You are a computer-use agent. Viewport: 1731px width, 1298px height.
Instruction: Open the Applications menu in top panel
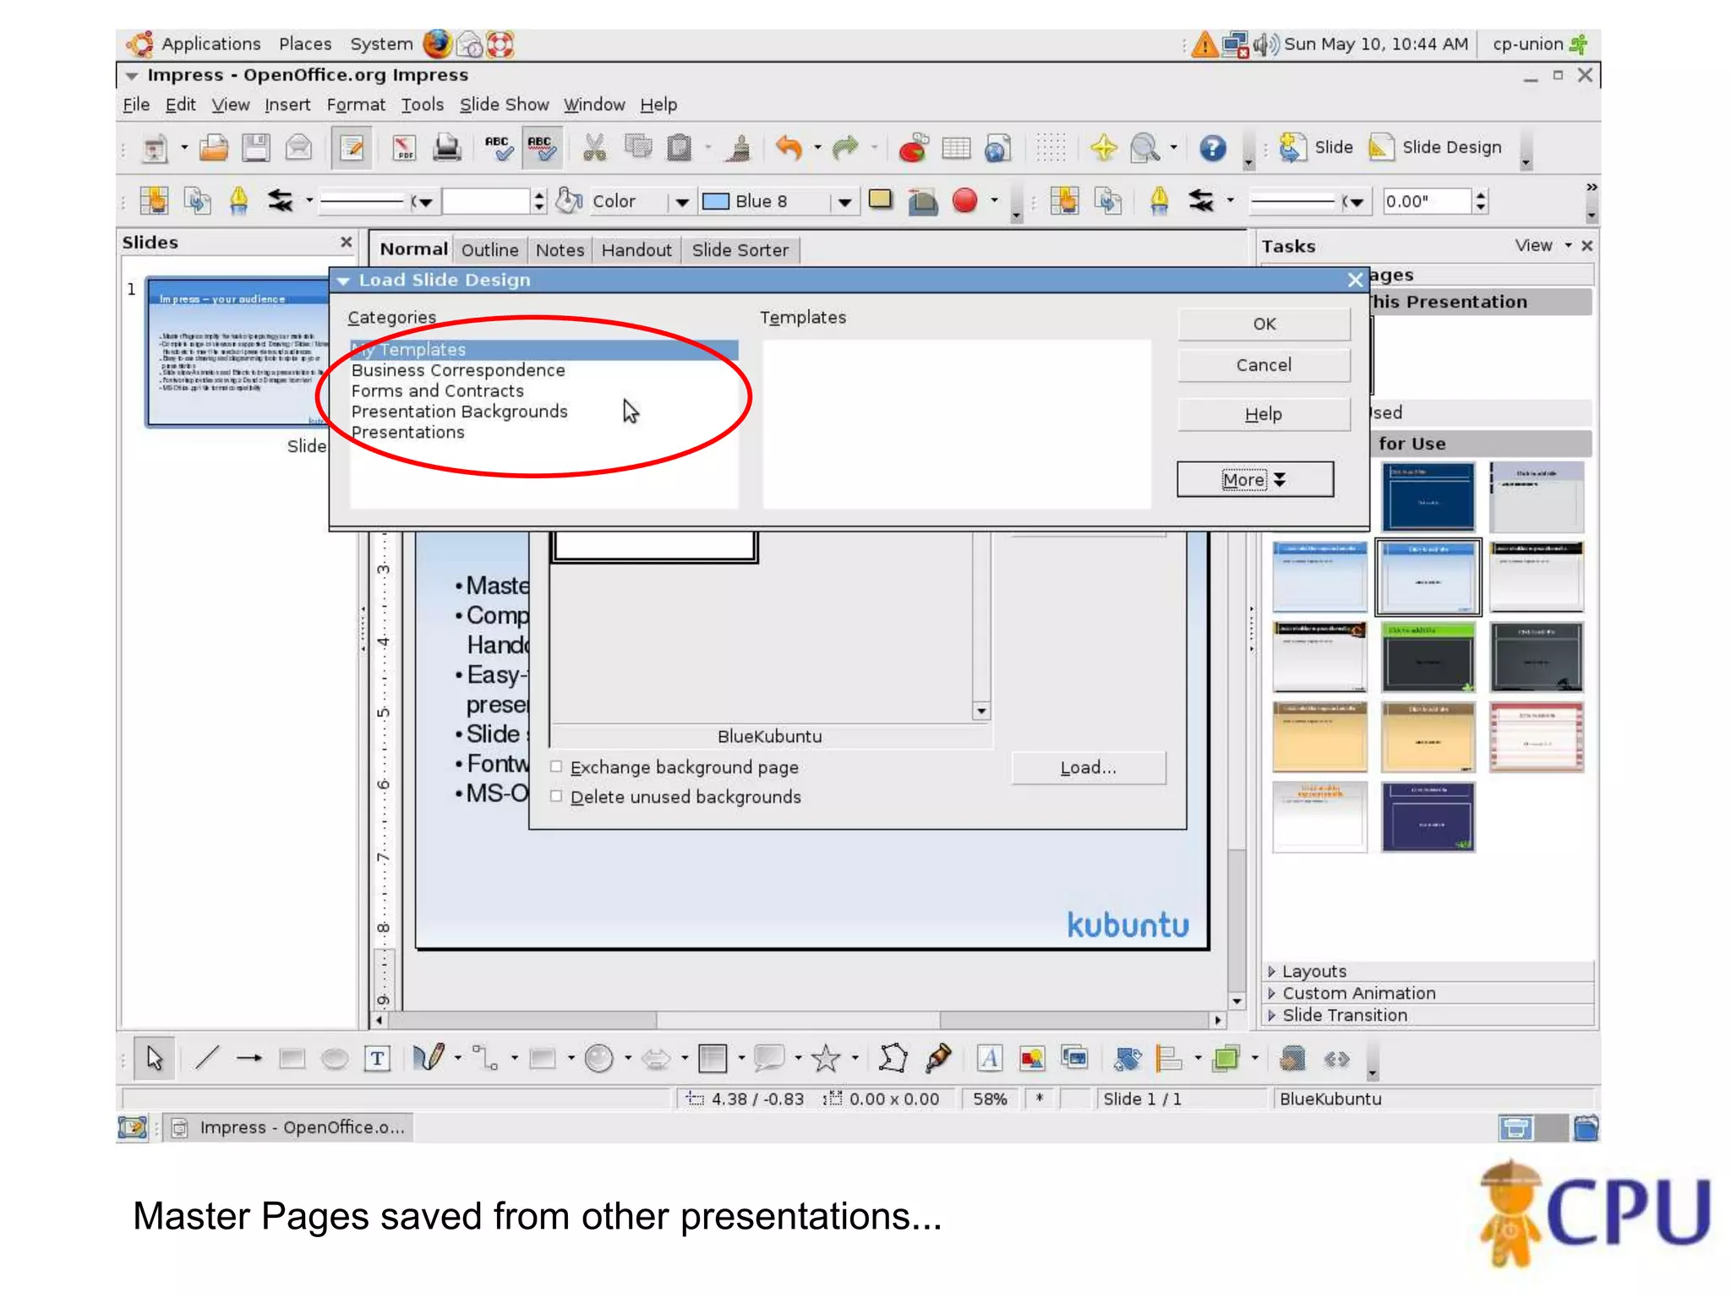pos(210,44)
